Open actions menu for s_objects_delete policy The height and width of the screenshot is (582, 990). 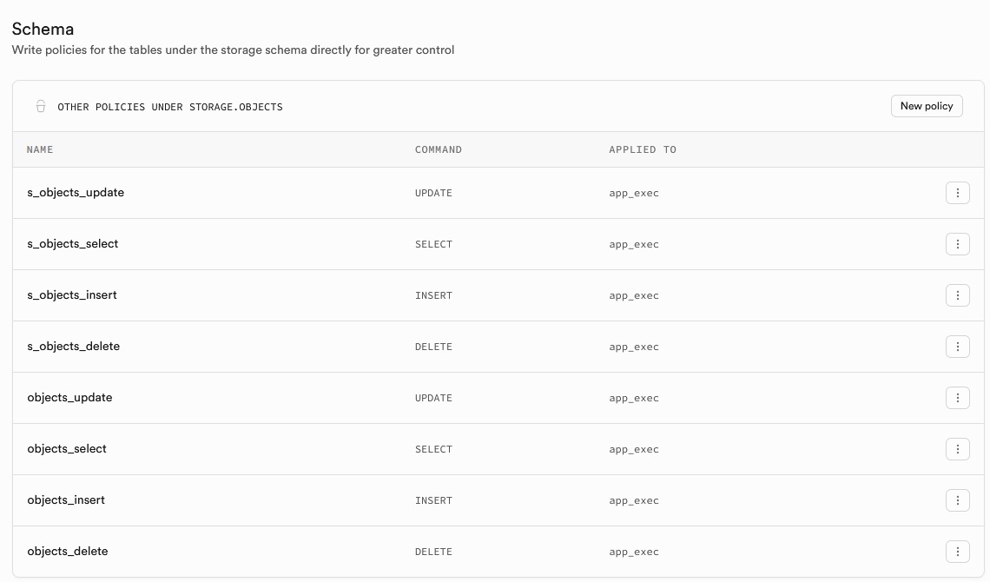(x=957, y=347)
